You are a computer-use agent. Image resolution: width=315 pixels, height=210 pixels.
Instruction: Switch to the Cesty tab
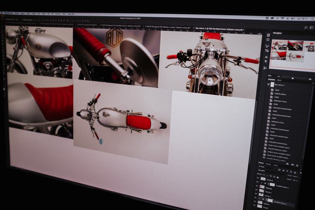276,165
